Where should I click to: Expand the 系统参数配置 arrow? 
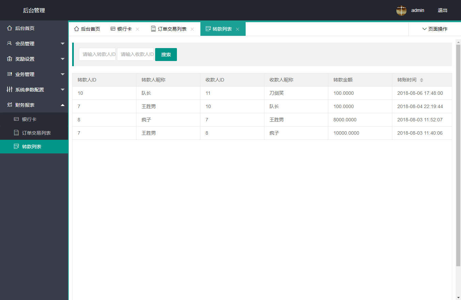pos(63,90)
